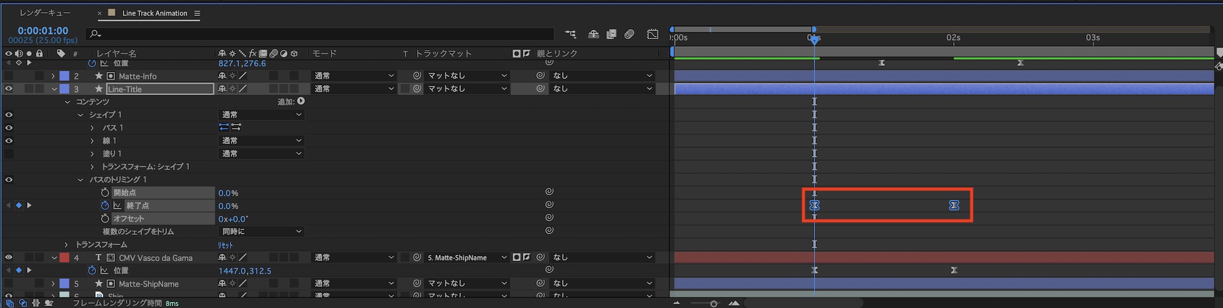Enable motion blur for the composition
The height and width of the screenshot is (308, 1223).
(629, 34)
